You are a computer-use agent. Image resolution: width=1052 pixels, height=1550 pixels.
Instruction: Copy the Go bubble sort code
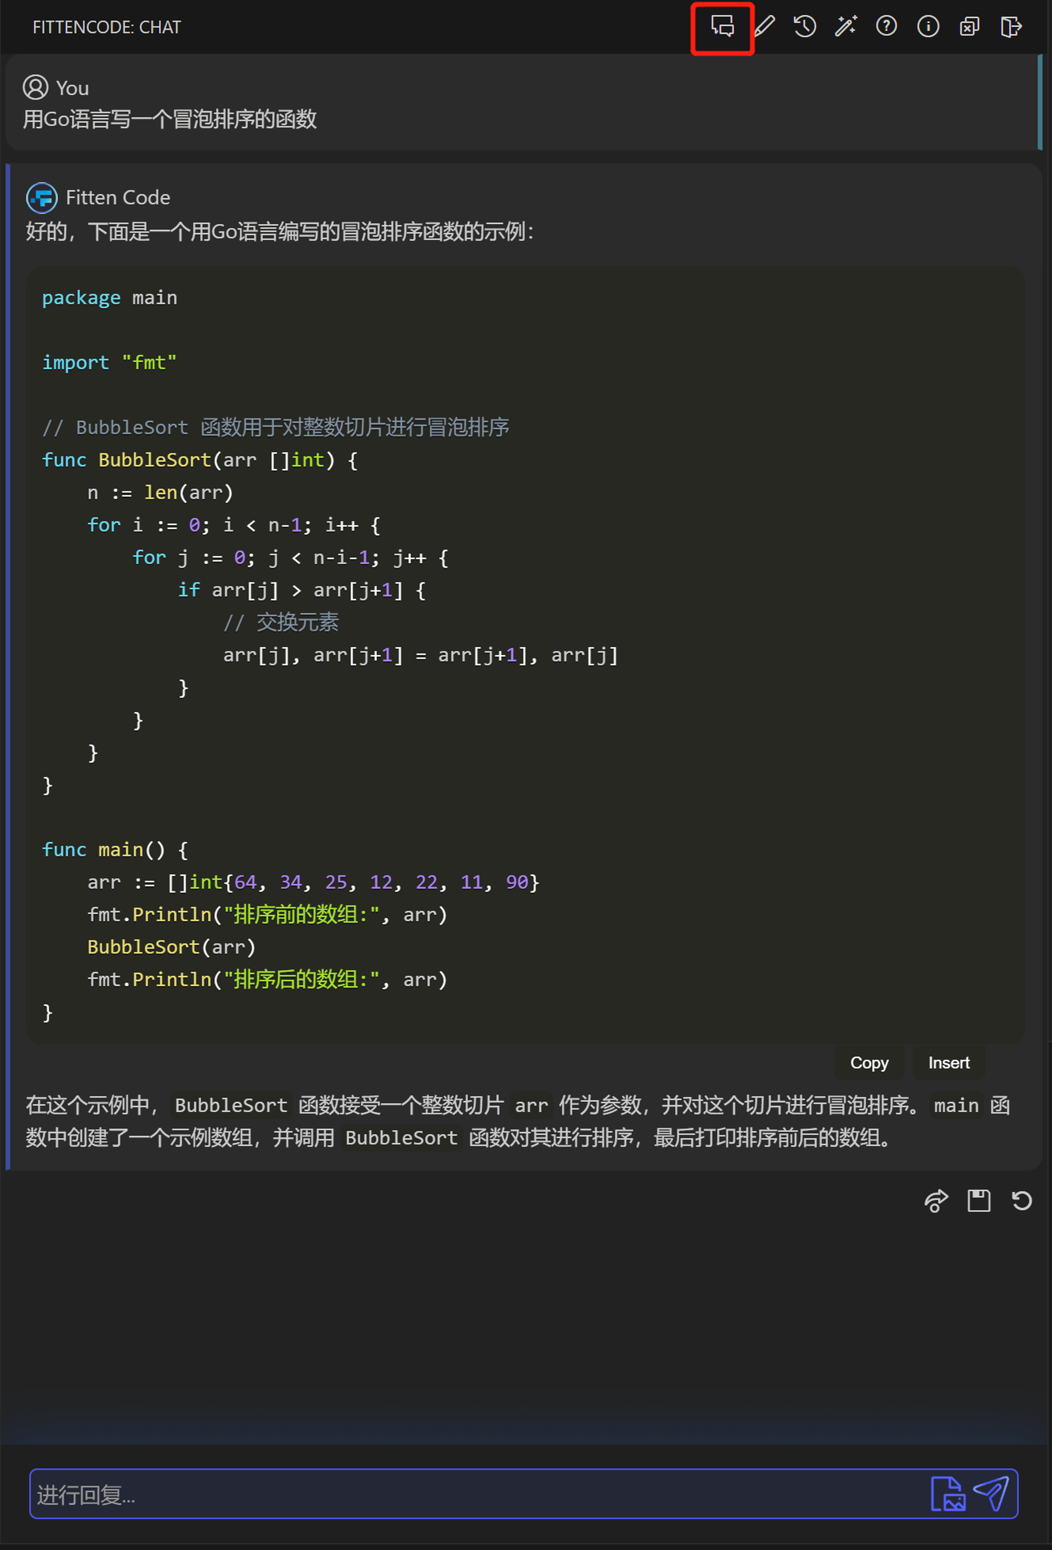point(869,1063)
